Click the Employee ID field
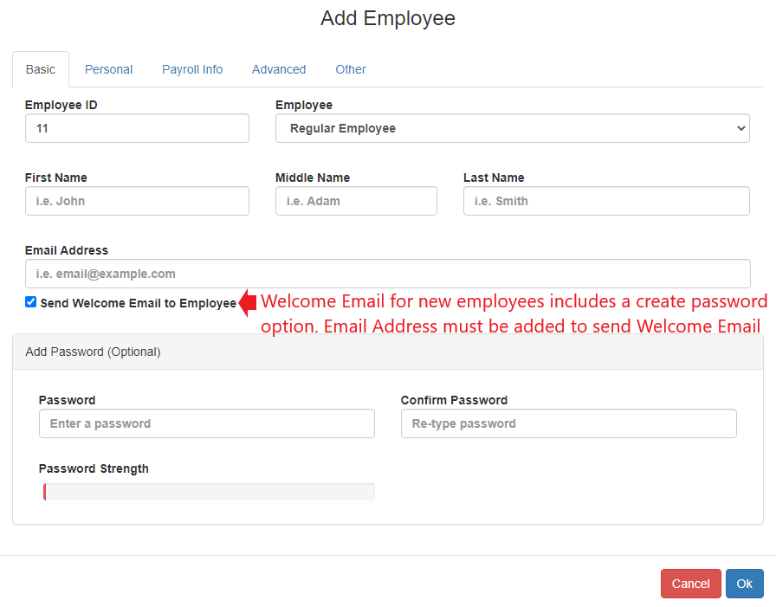Image resolution: width=776 pixels, height=607 pixels. (x=137, y=128)
